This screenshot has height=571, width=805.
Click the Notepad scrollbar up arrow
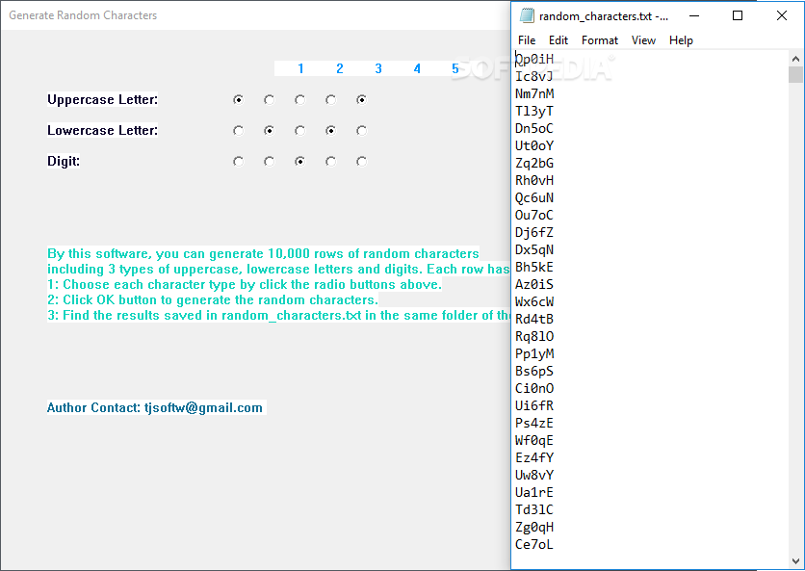[x=795, y=59]
